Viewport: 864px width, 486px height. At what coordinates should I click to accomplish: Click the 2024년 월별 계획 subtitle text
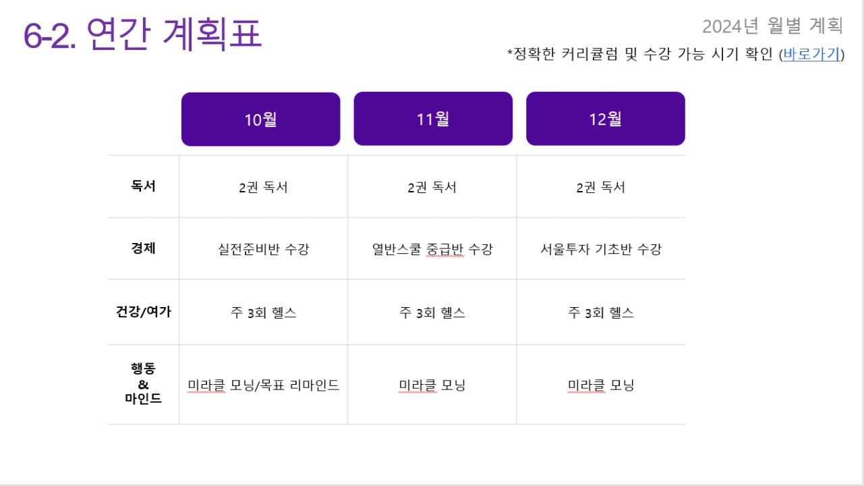773,26
